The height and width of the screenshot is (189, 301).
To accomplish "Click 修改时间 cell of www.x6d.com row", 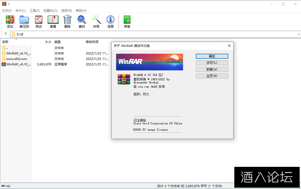I will 97,59.
